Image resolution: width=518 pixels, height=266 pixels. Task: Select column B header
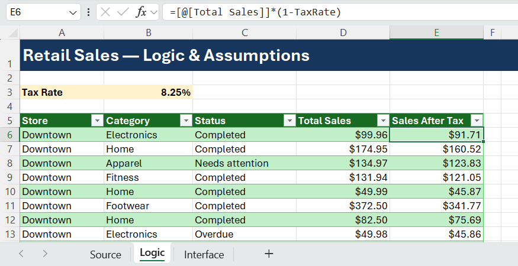(149, 33)
